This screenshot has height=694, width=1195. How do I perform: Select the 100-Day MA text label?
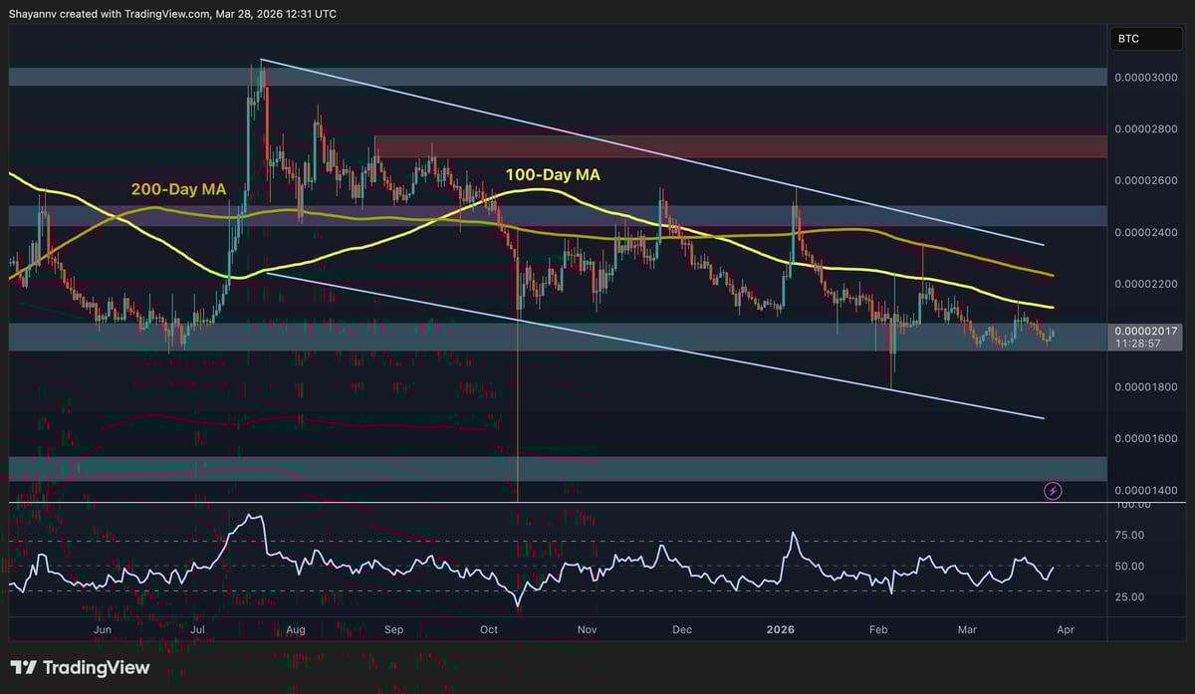click(553, 173)
